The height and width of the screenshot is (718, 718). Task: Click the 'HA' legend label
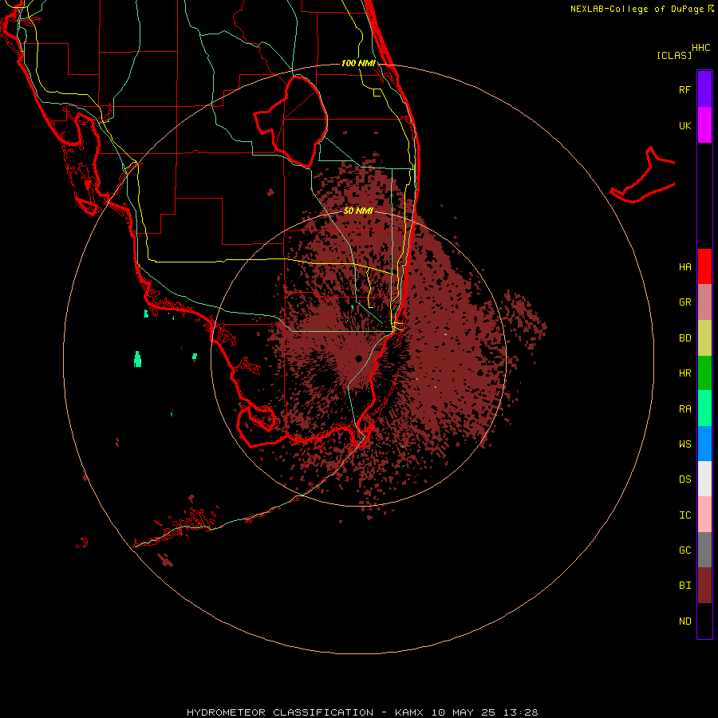pyautogui.click(x=684, y=266)
